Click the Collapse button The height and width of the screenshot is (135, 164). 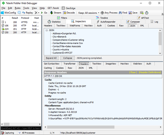[68, 58]
